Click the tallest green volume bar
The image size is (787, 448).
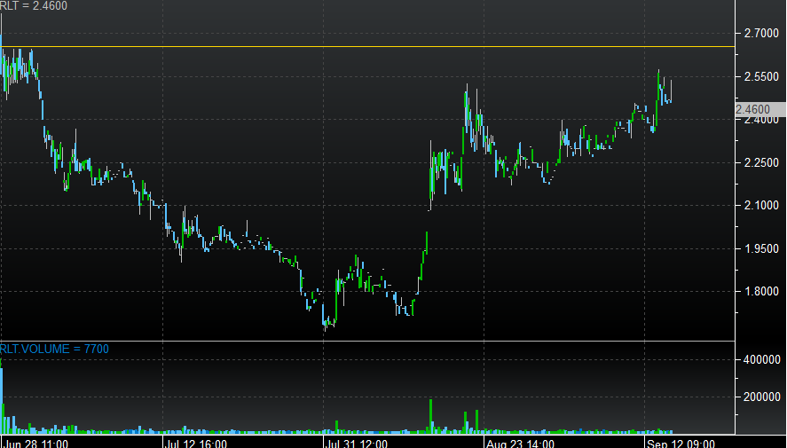(431, 415)
